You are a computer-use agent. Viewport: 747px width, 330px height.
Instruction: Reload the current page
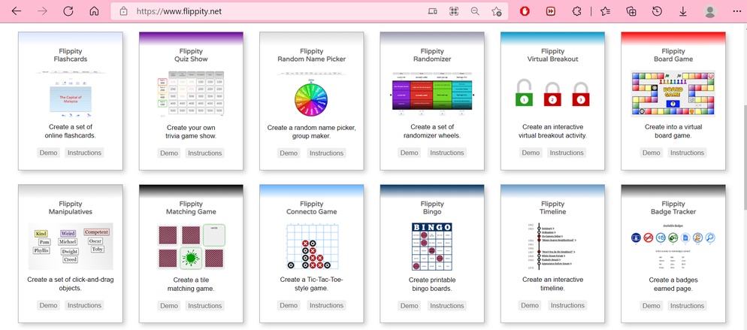point(68,11)
